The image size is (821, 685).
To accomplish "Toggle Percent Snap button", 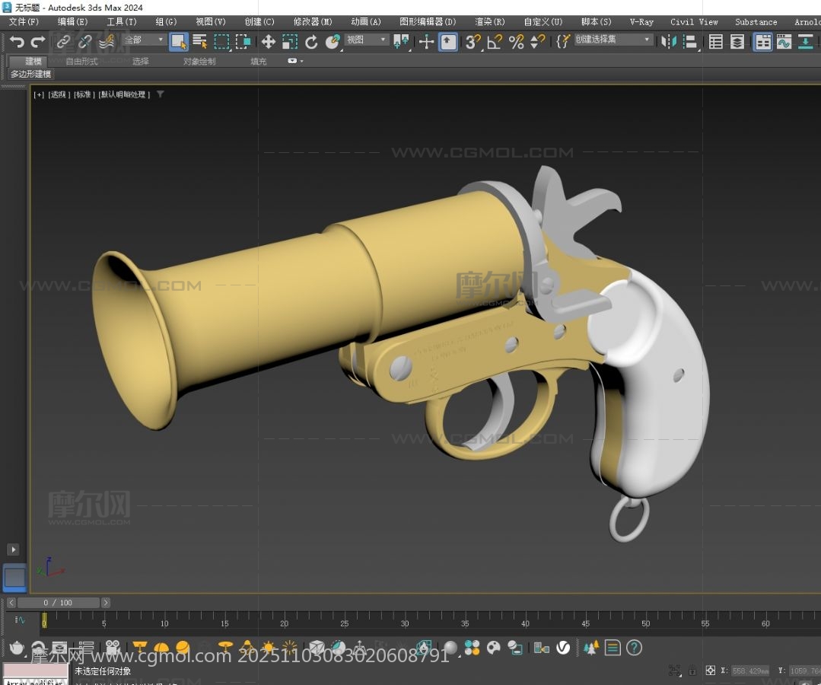I will [x=517, y=42].
